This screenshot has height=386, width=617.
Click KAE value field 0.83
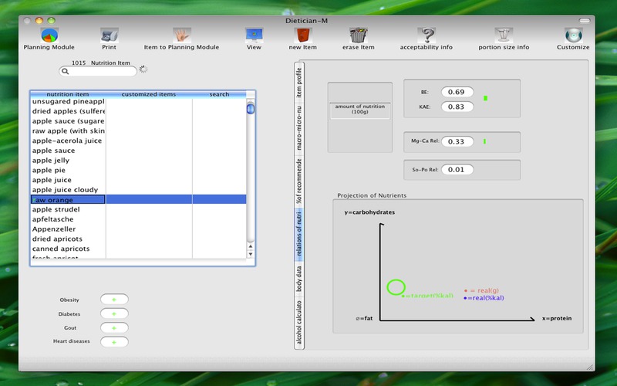[x=457, y=107]
